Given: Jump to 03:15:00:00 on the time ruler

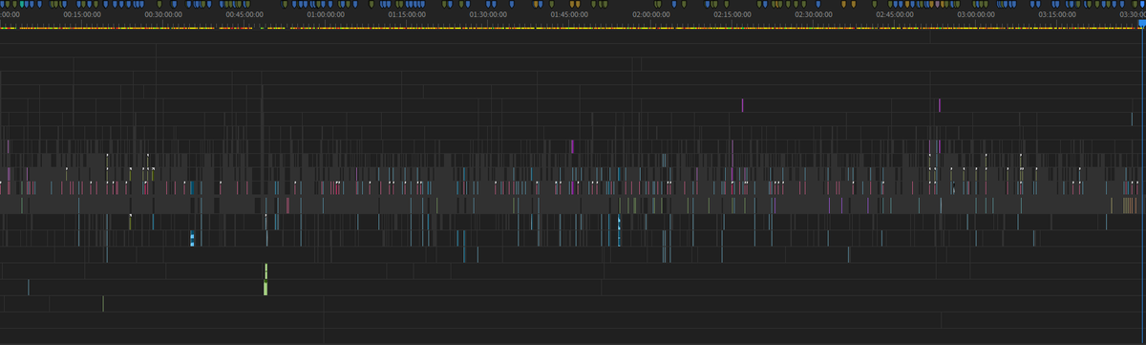Looking at the screenshot, I should pyautogui.click(x=1058, y=14).
